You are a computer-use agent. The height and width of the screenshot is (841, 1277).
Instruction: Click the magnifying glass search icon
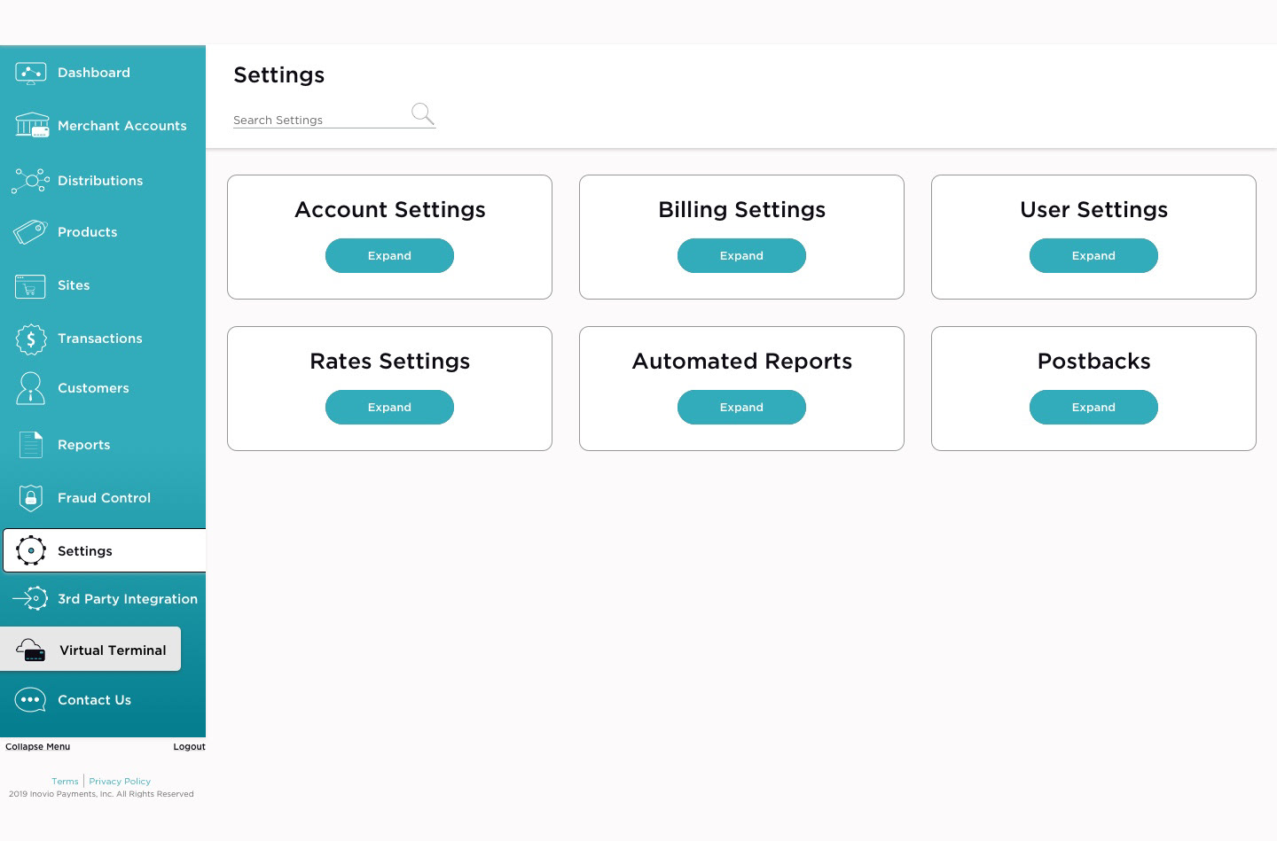tap(422, 113)
